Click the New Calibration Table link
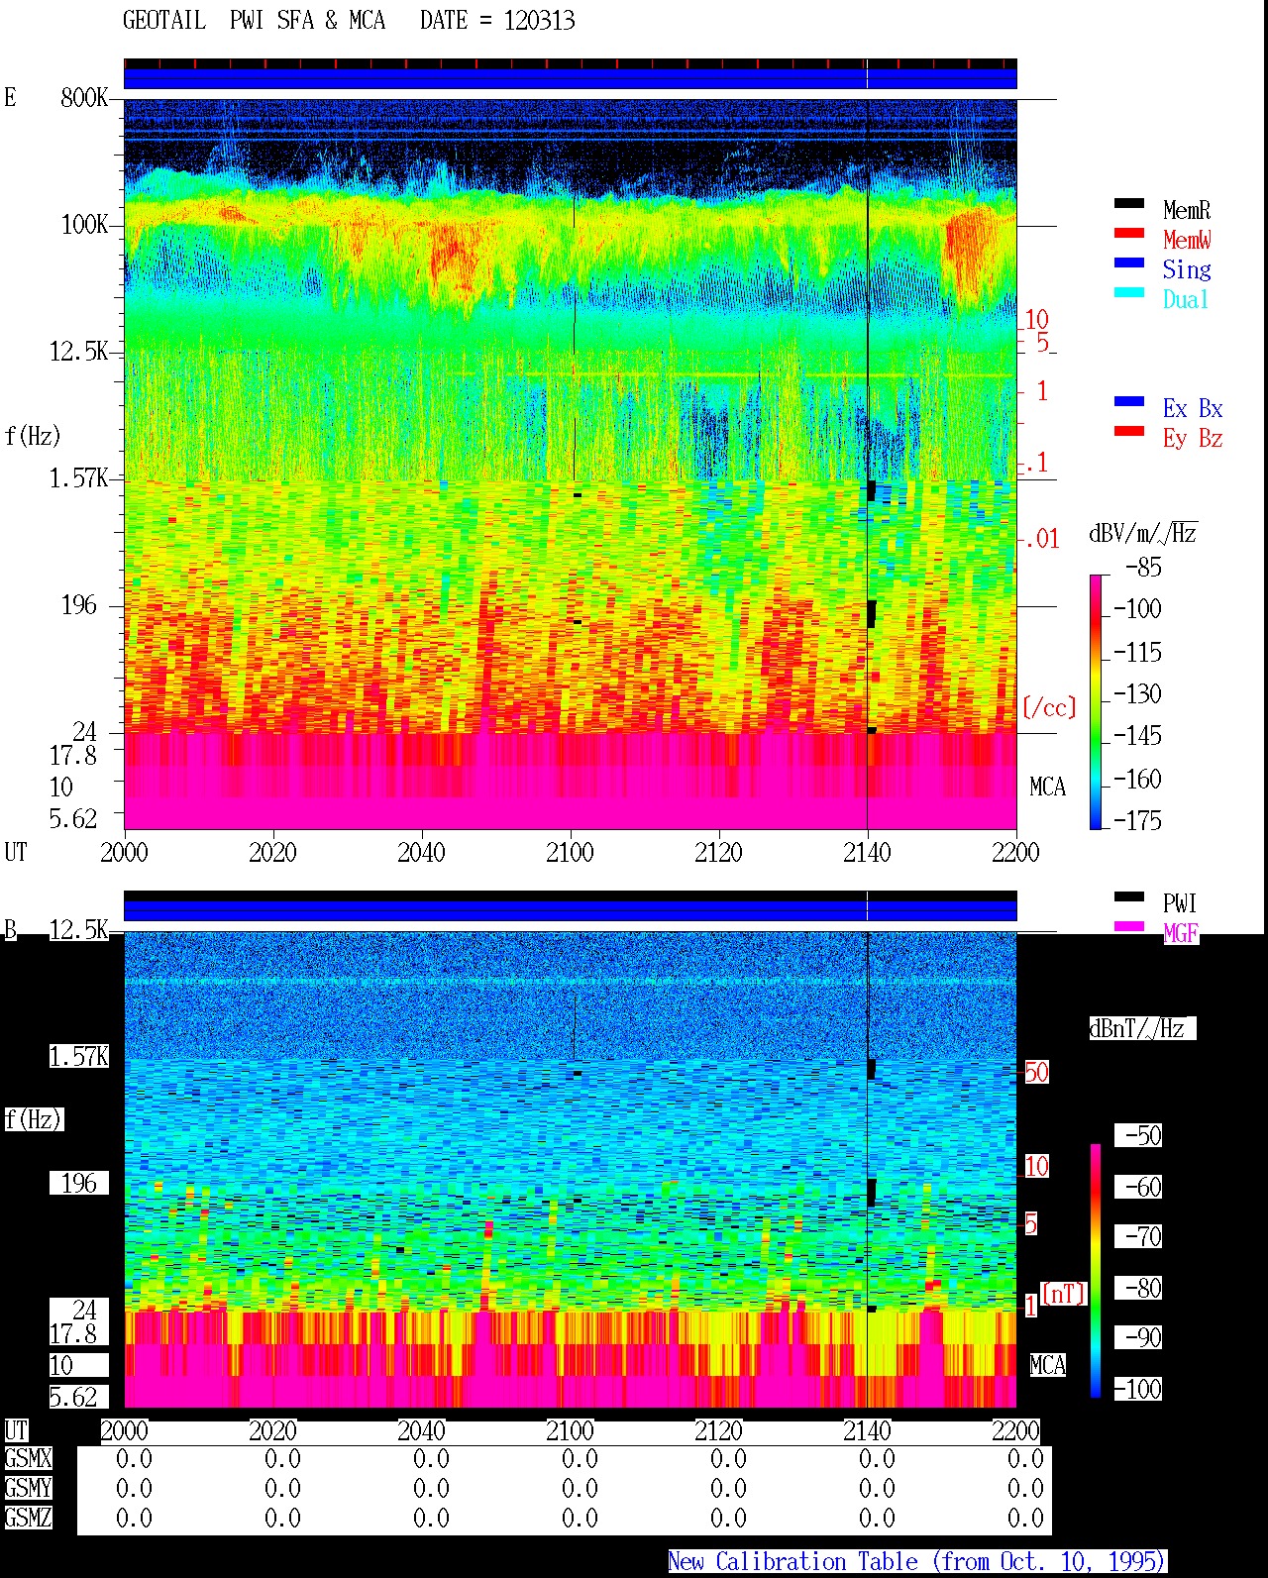1268x1578 pixels. click(917, 1561)
